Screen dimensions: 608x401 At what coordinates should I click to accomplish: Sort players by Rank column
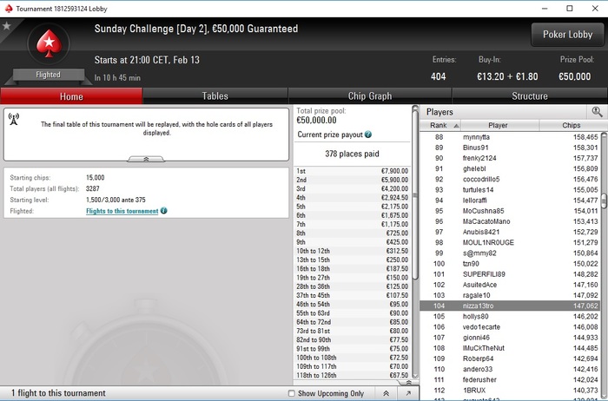[440, 125]
